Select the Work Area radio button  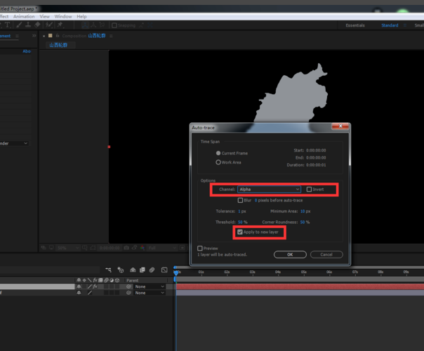tap(218, 162)
